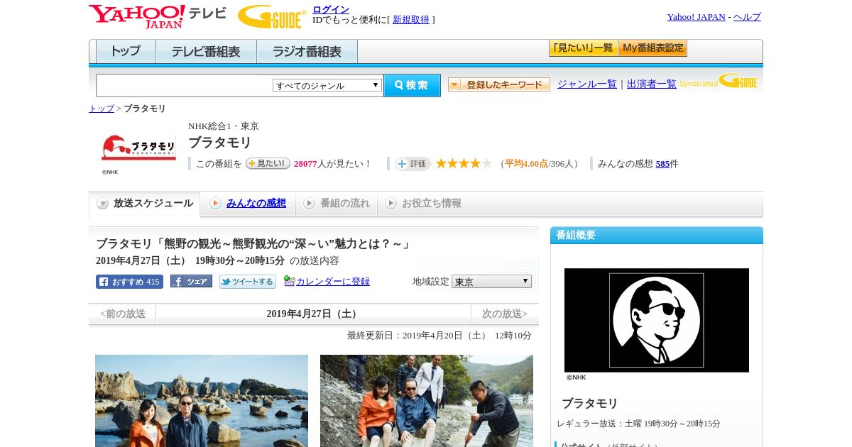Image resolution: width=852 pixels, height=447 pixels.
Task: Click the 評価 rating button
Action: [413, 164]
